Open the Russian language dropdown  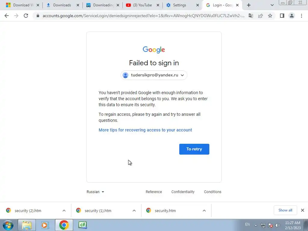95,192
